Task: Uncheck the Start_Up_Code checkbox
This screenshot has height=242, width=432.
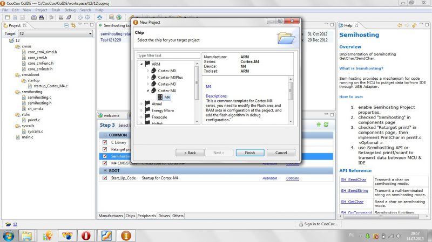Action: (x=105, y=178)
